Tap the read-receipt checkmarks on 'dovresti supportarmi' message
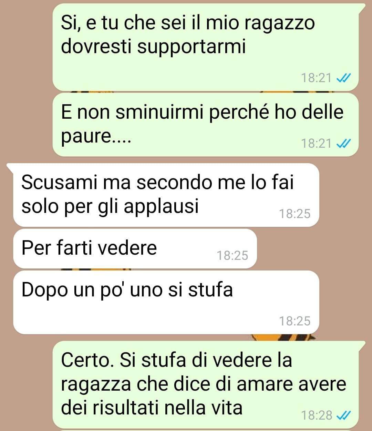The image size is (372, 431). click(343, 78)
